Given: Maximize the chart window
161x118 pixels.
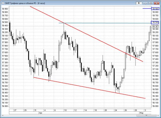Looking at the screenshot, I should pos(151,3).
